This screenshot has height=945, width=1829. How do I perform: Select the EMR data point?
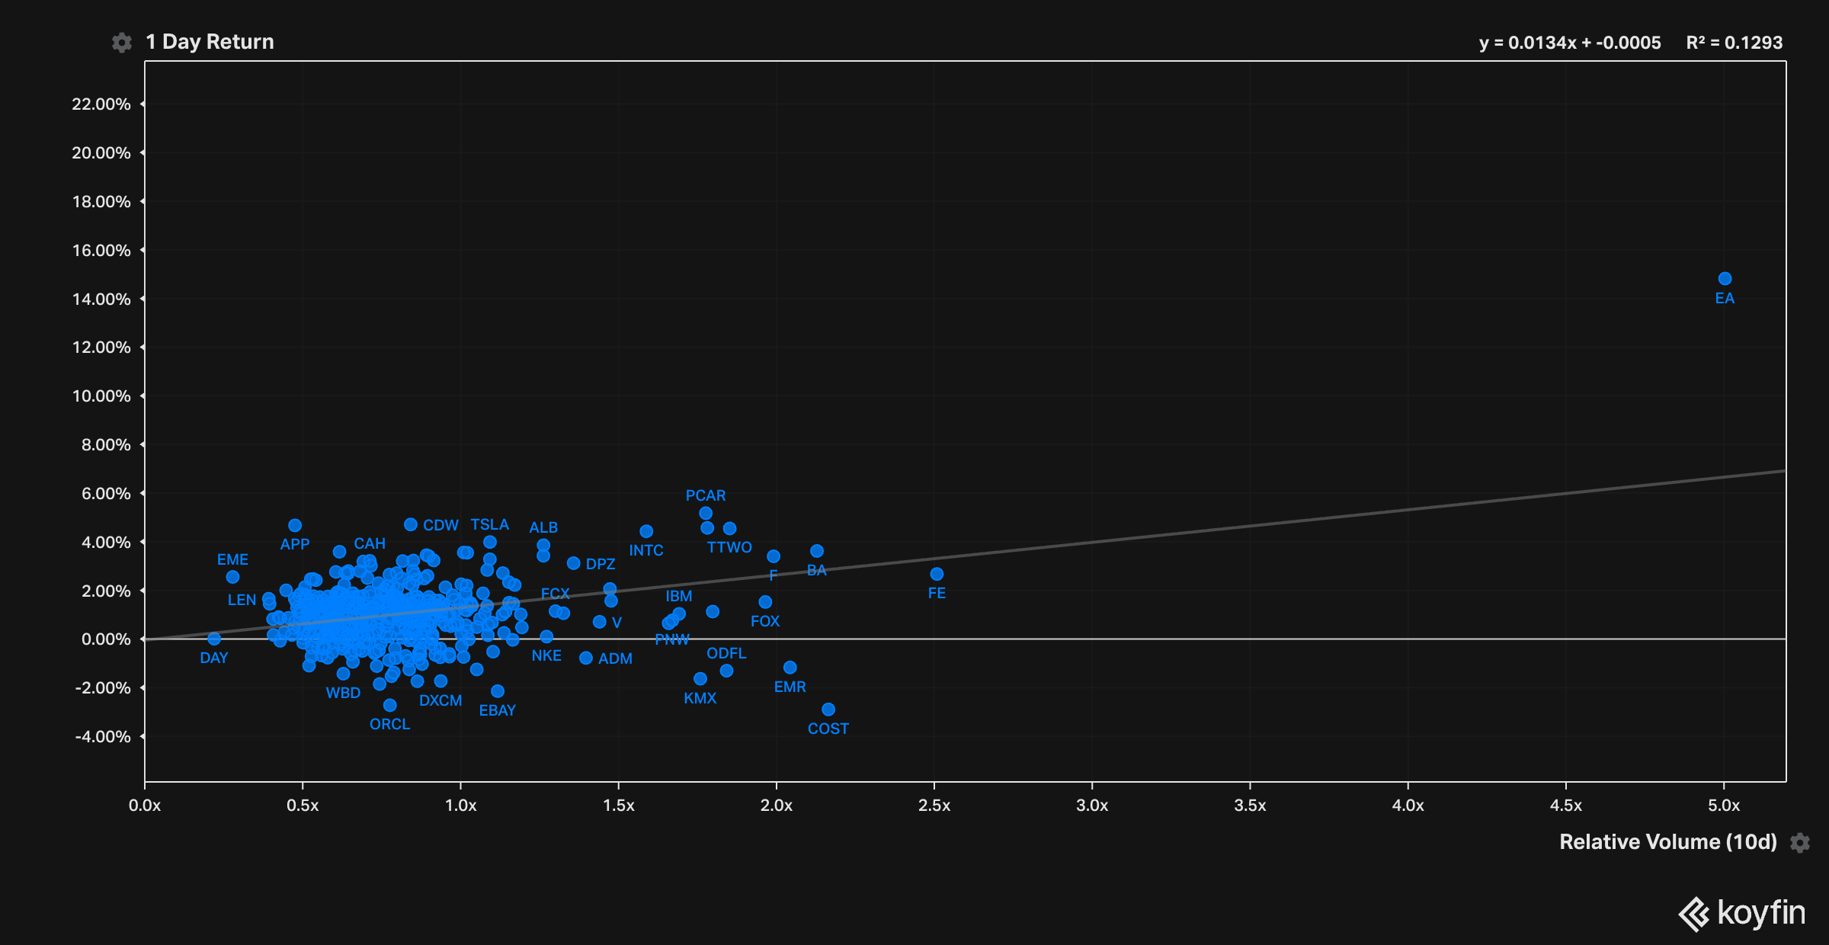coord(790,668)
